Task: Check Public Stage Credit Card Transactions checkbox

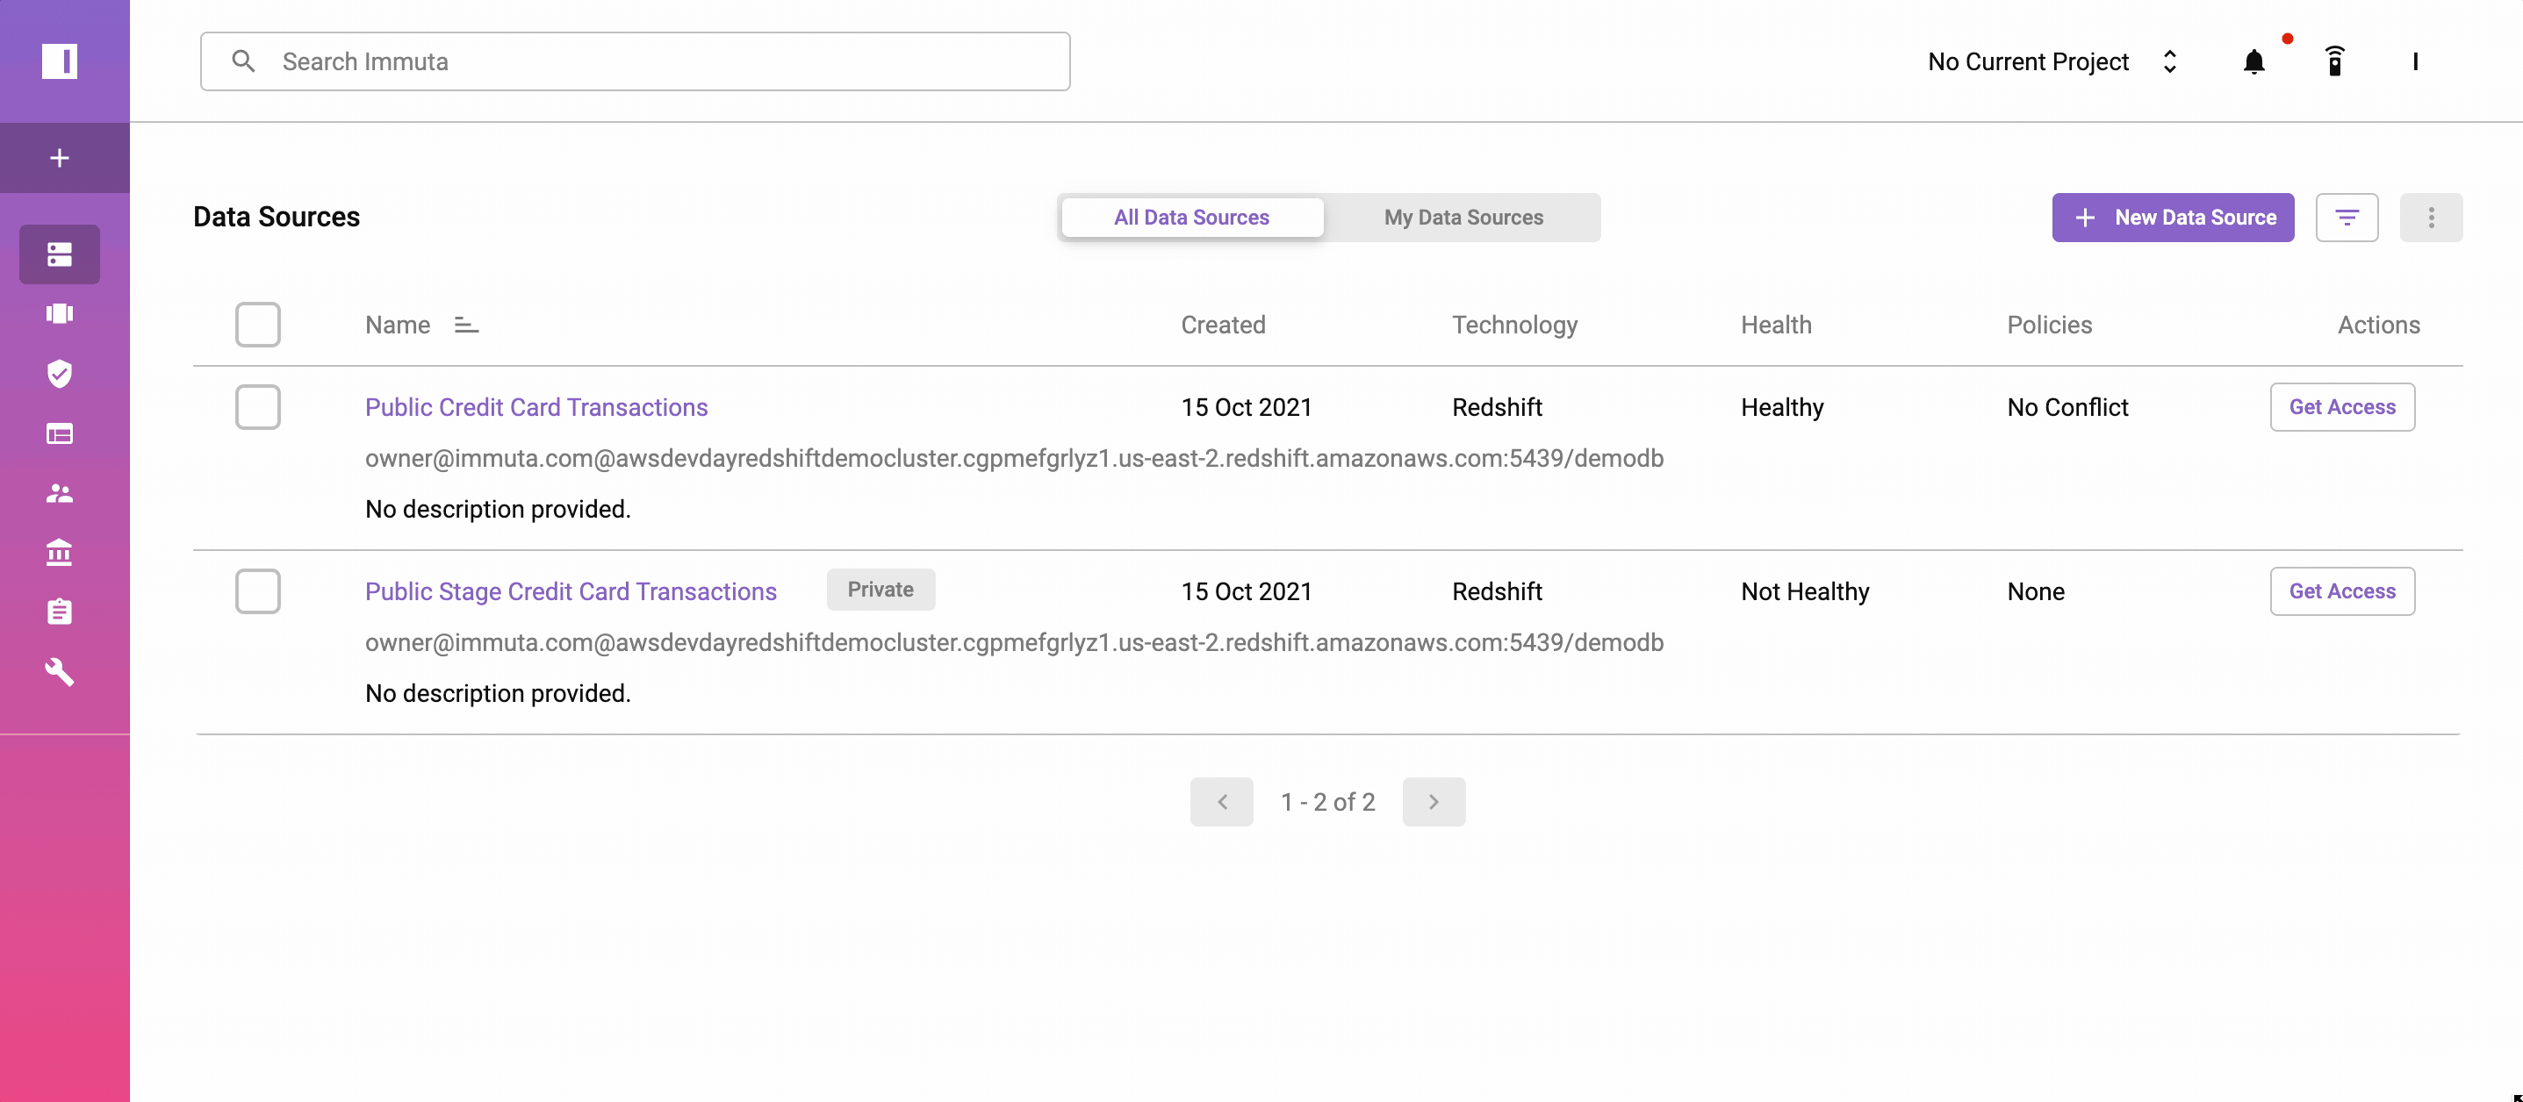Action: (257, 591)
